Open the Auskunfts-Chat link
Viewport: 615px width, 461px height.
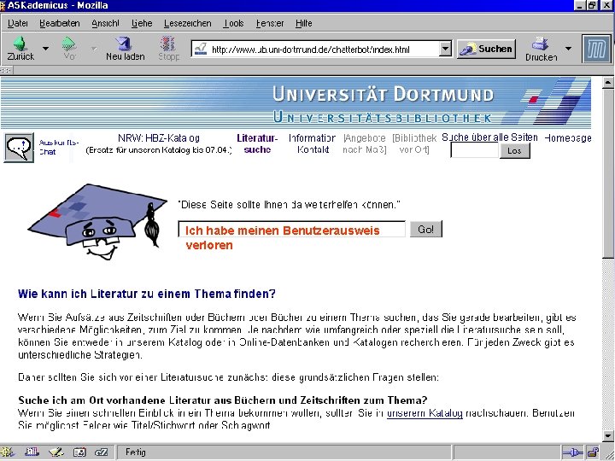point(59,147)
